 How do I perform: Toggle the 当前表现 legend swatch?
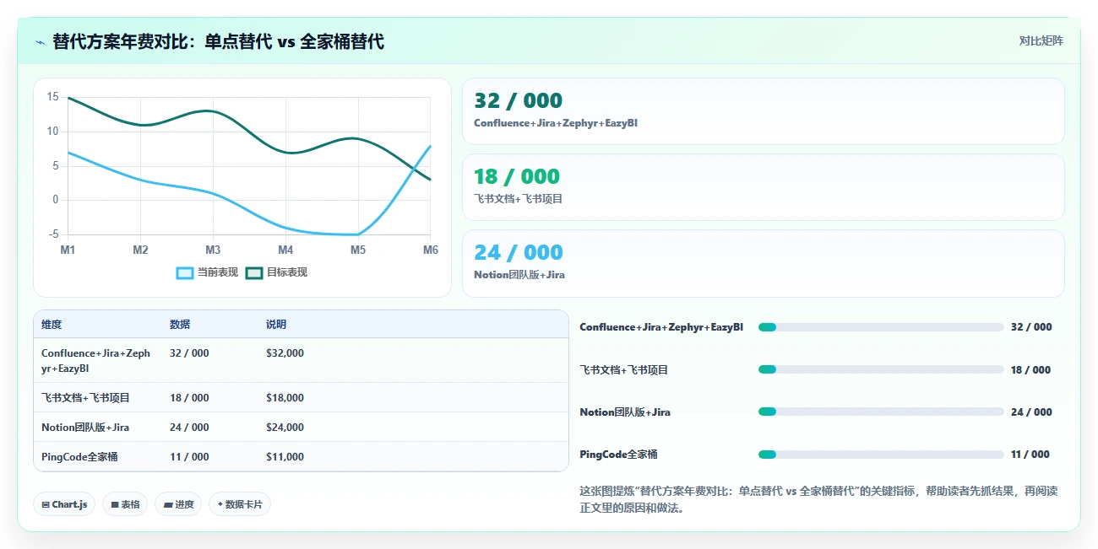(185, 272)
